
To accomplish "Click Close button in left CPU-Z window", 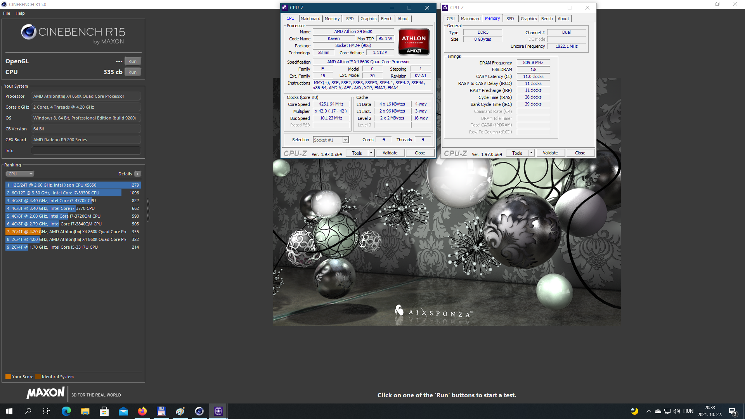I will (420, 153).
